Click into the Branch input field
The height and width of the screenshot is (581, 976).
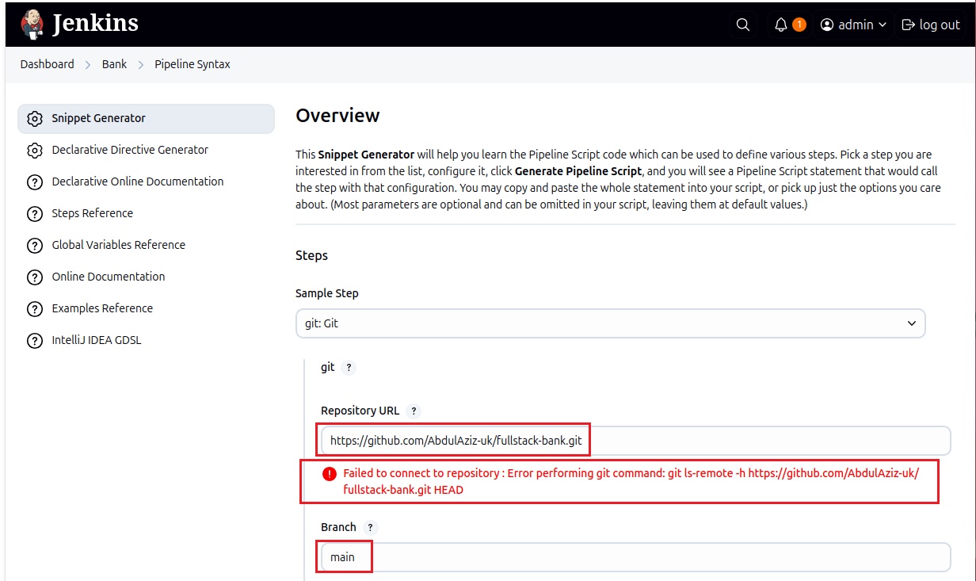pyautogui.click(x=634, y=557)
